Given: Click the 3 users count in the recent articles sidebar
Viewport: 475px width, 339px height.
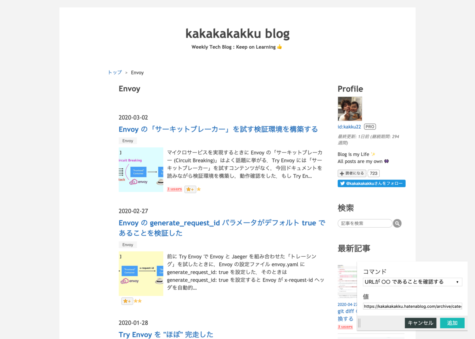Looking at the screenshot, I should pos(345,327).
